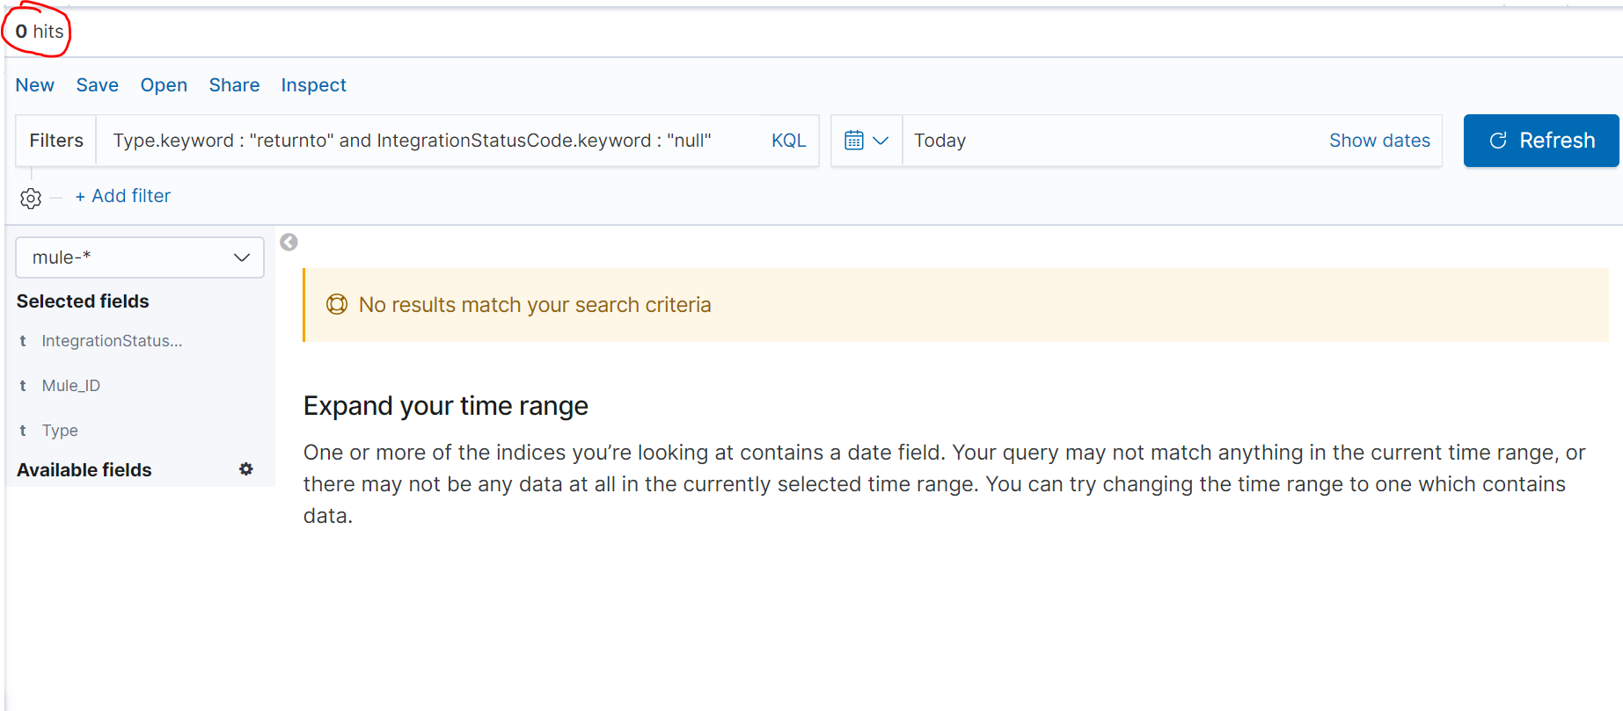This screenshot has width=1623, height=711.
Task: Click the Add filter link
Action: coord(123,196)
